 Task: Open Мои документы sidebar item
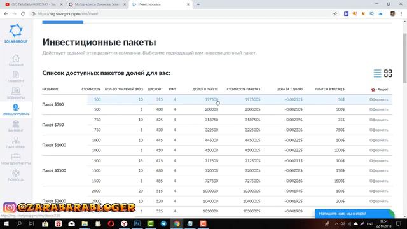tap(15, 159)
